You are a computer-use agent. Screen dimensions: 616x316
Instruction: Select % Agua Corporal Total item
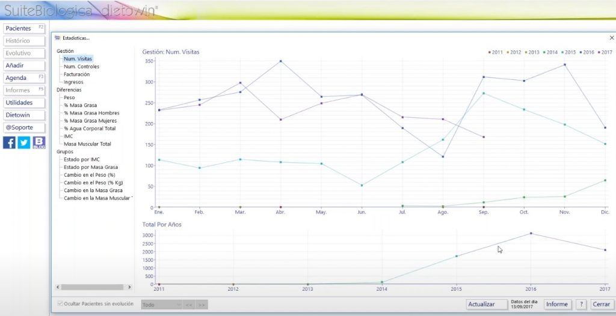click(x=90, y=129)
